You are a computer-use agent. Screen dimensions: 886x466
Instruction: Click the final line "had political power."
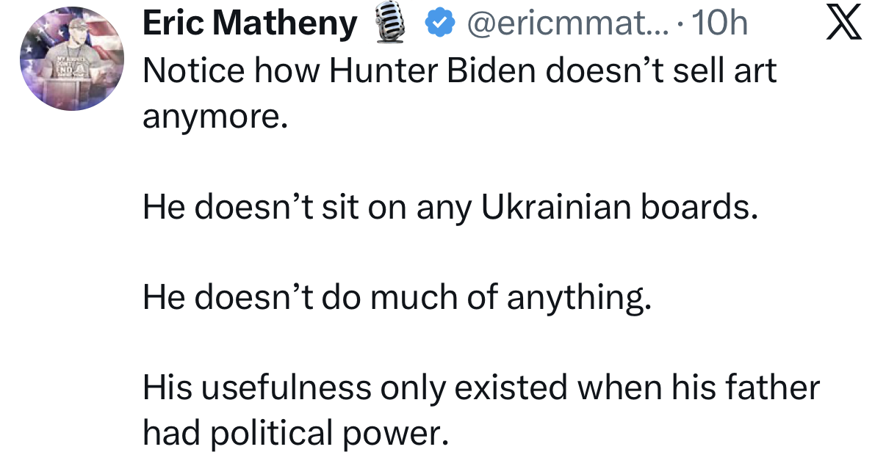point(295,434)
